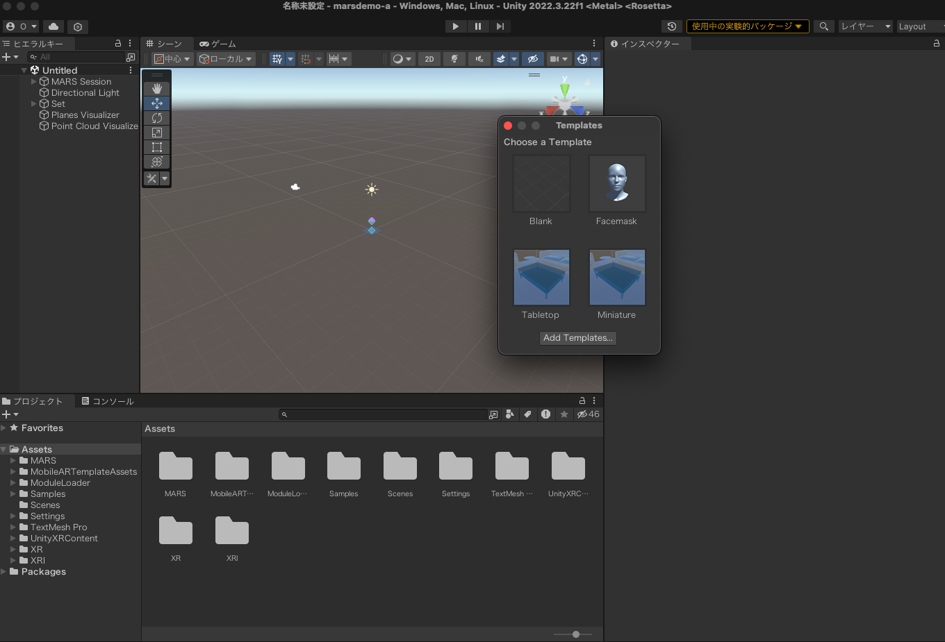945x642 pixels.
Task: Click the Play button
Action: (456, 26)
